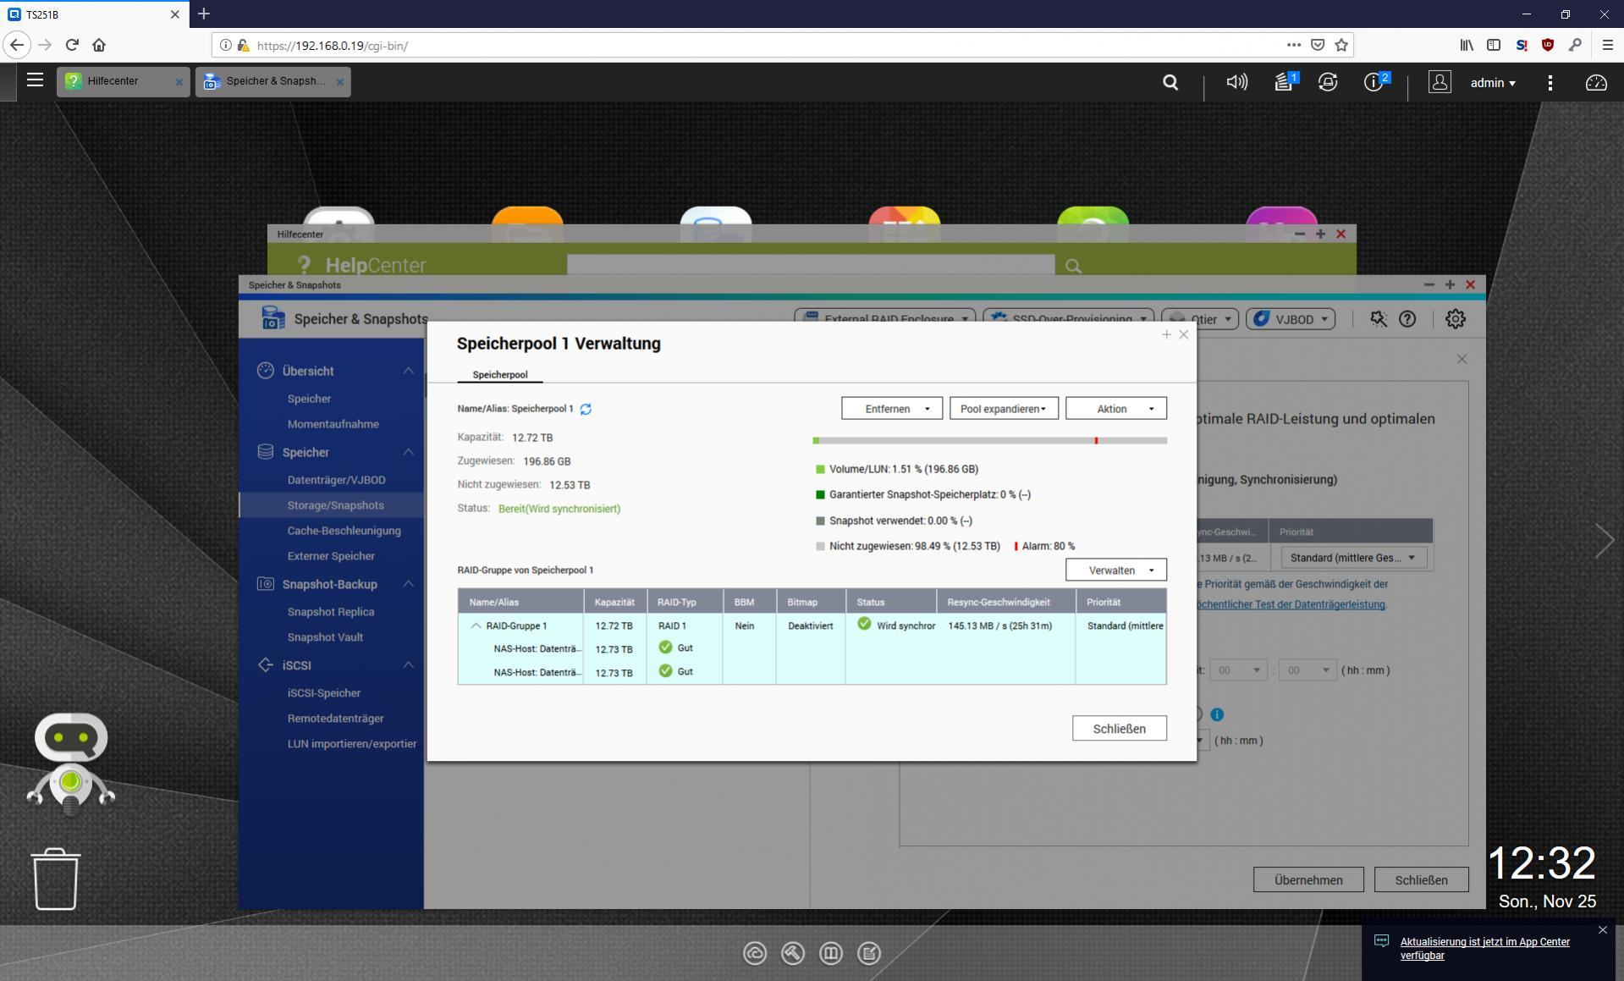Screen dimensions: 1624x981
Task: Select the Speicherpool tab
Action: click(499, 374)
